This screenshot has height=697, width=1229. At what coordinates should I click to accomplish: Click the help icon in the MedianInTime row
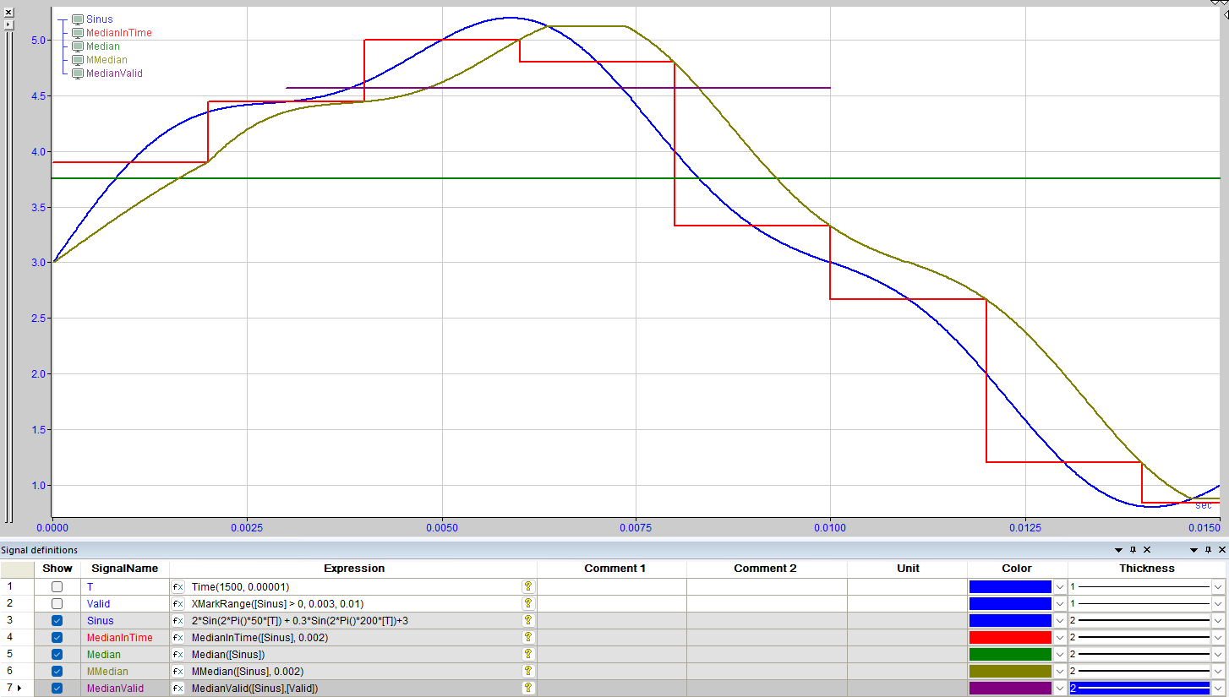(x=528, y=637)
